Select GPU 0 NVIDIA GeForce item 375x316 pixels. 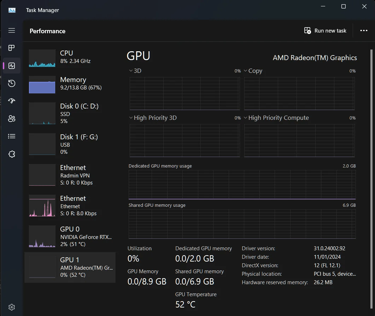70,236
